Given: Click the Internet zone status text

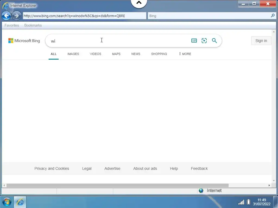Looking at the screenshot, I should pos(214,190).
